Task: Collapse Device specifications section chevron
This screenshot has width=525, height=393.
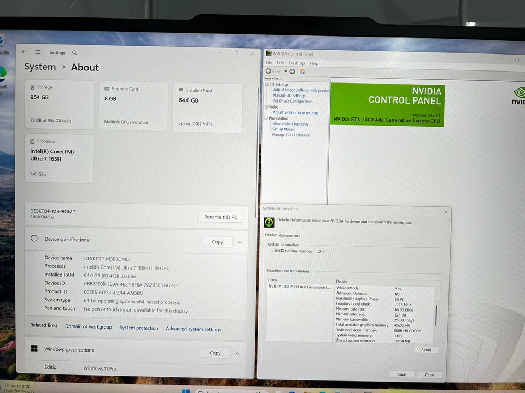Action: (240, 242)
